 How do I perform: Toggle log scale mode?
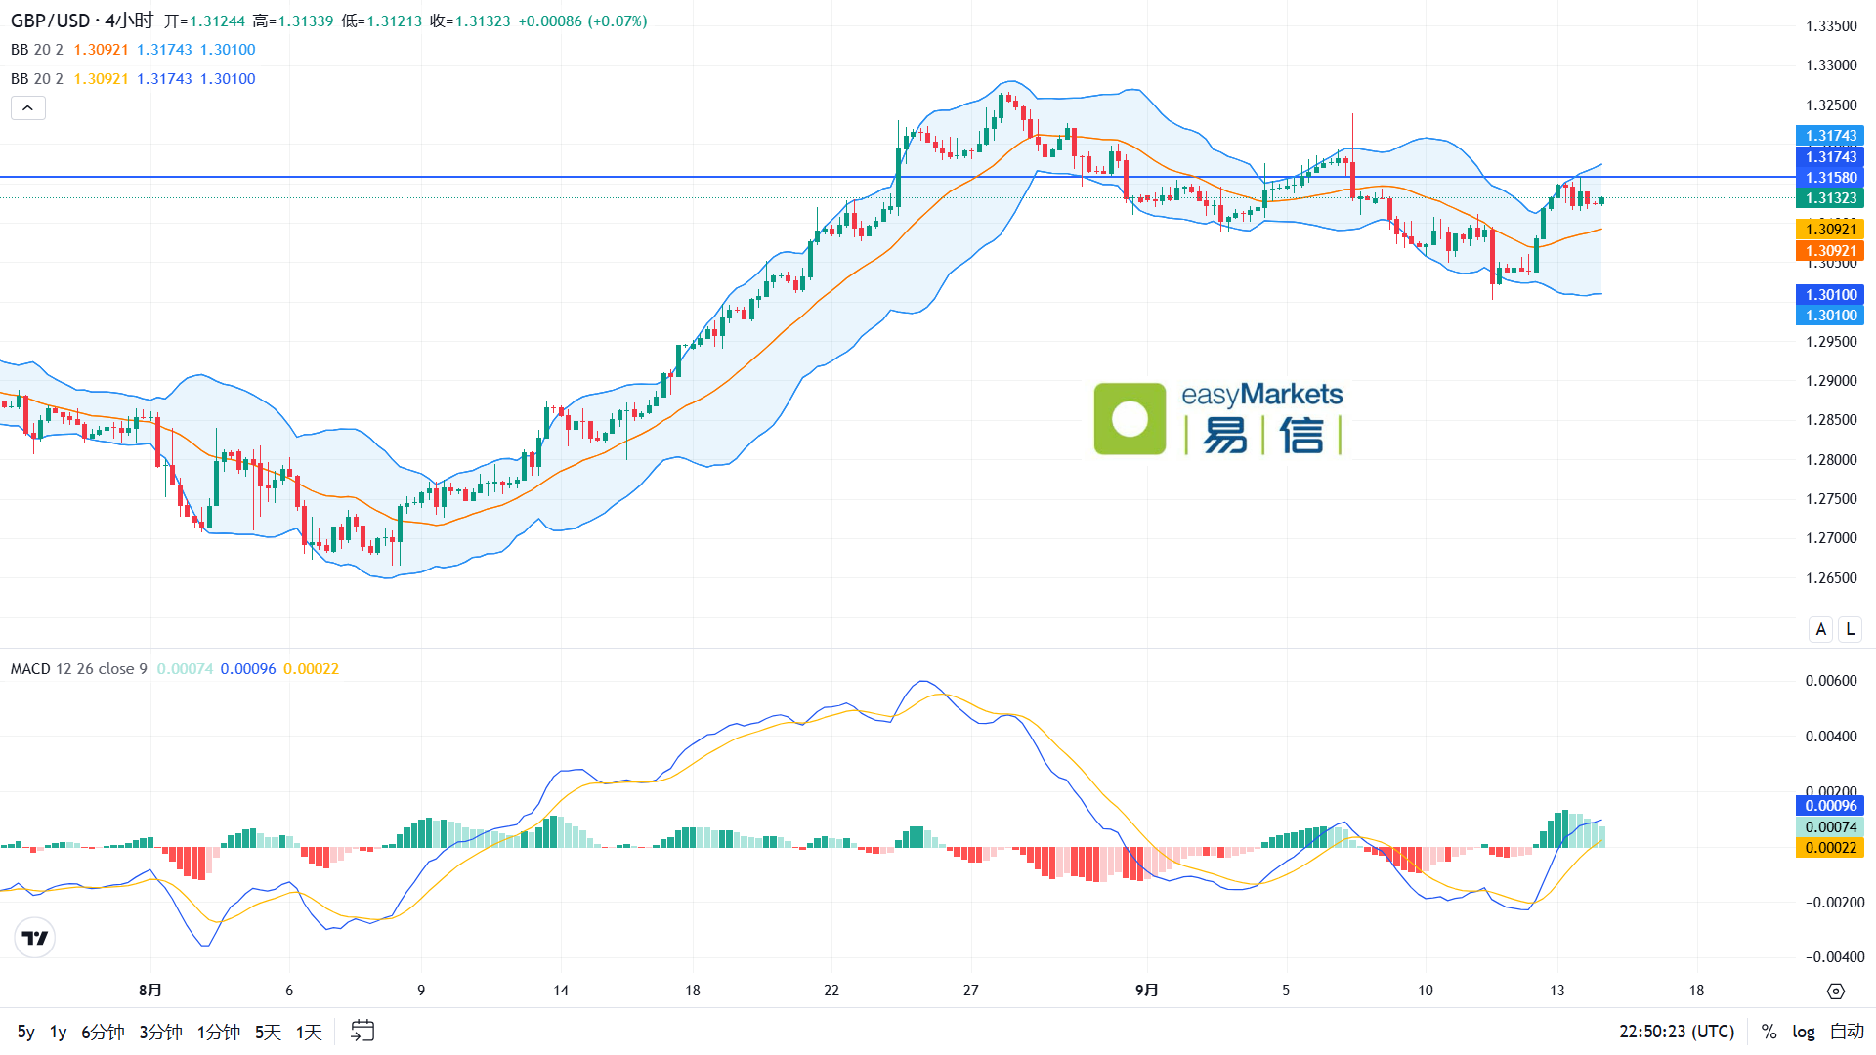click(1804, 1032)
